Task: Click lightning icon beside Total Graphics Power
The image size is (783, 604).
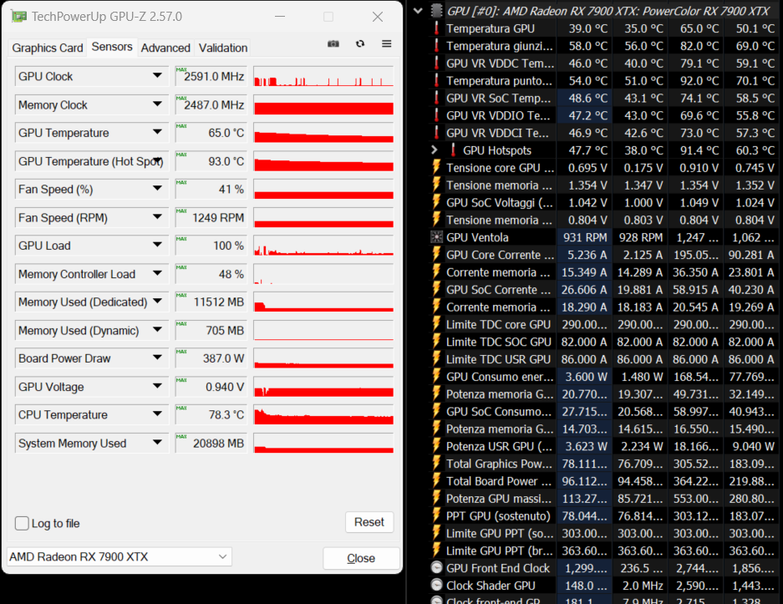Action: 436,464
